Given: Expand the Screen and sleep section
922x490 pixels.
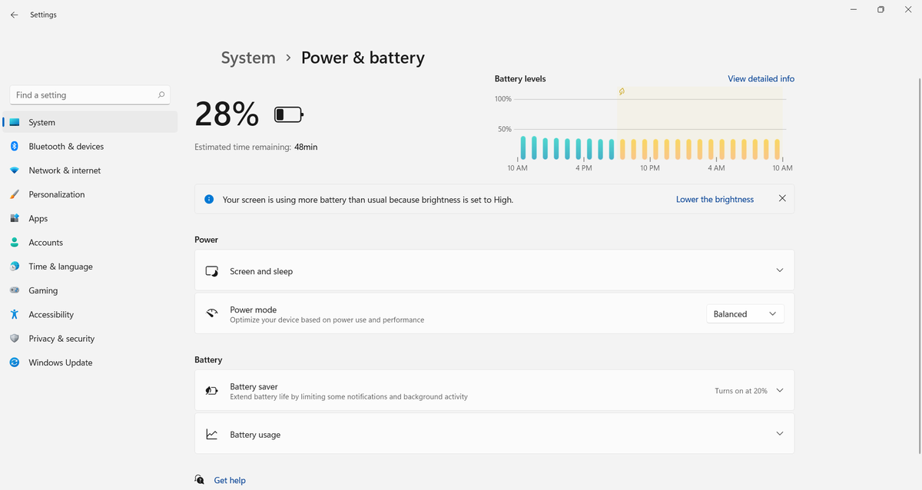Looking at the screenshot, I should pyautogui.click(x=779, y=270).
